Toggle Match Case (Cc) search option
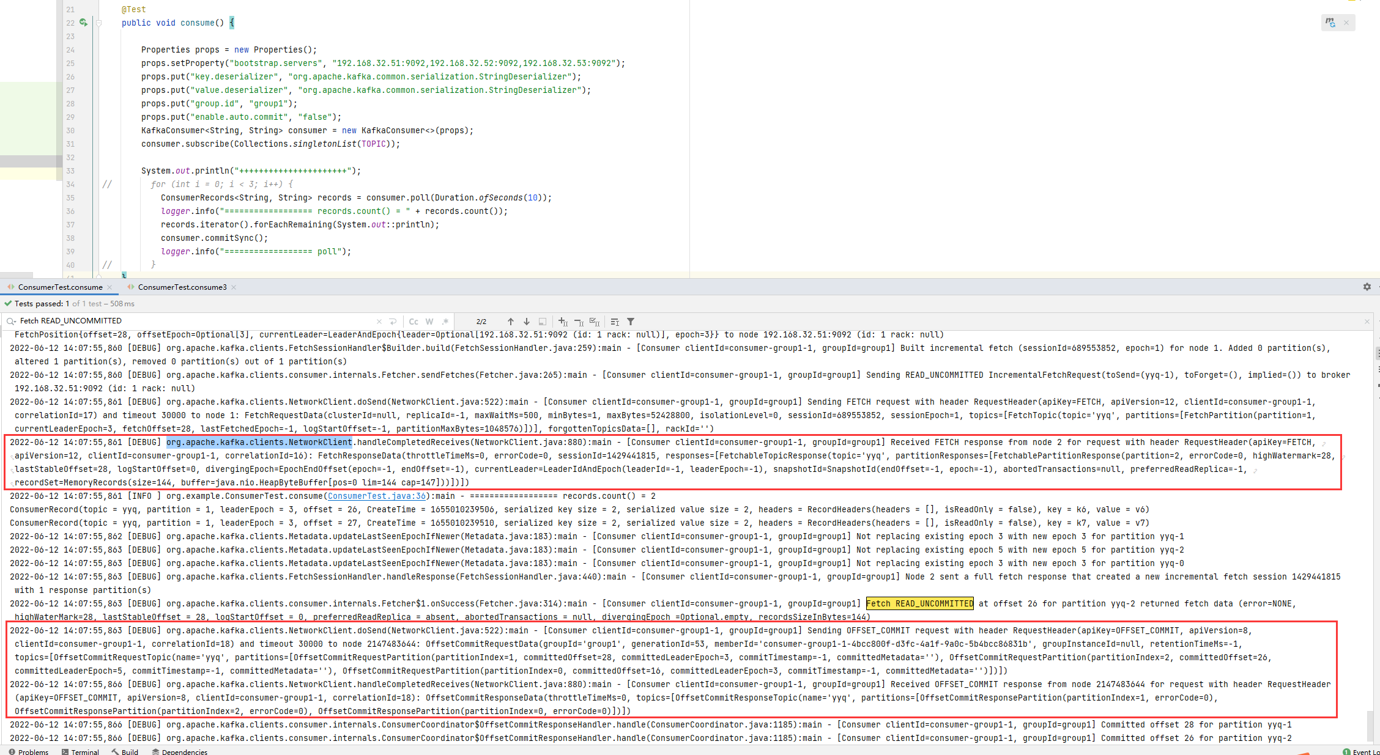The image size is (1380, 755). (x=414, y=322)
